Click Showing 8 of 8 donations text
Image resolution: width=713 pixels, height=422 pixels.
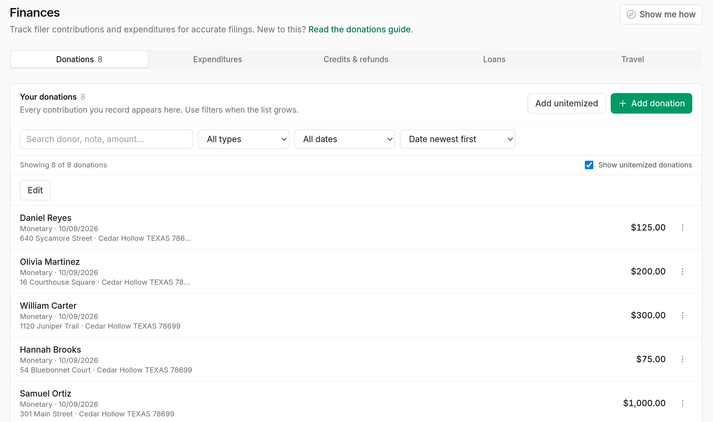click(x=63, y=165)
